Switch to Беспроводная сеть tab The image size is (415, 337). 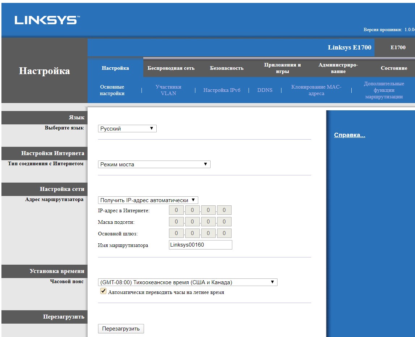[171, 68]
